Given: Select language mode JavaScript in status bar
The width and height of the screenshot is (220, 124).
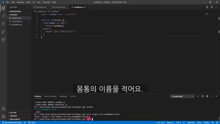Looking at the screenshot, I should click(x=191, y=123).
